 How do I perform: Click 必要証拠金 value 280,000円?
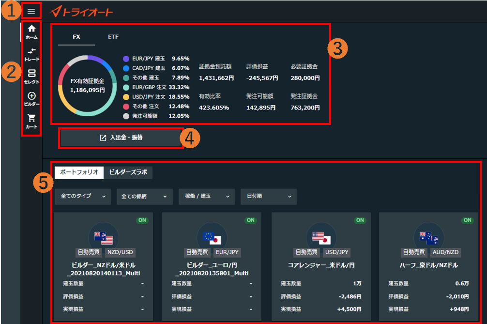click(x=305, y=78)
